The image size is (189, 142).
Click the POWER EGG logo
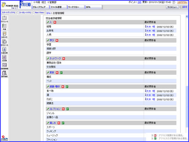pyautogui.click(x=10, y=6)
